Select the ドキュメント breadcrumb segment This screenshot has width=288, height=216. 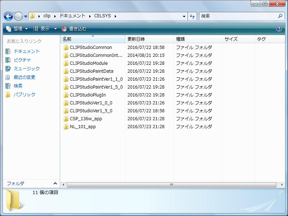pos(73,16)
